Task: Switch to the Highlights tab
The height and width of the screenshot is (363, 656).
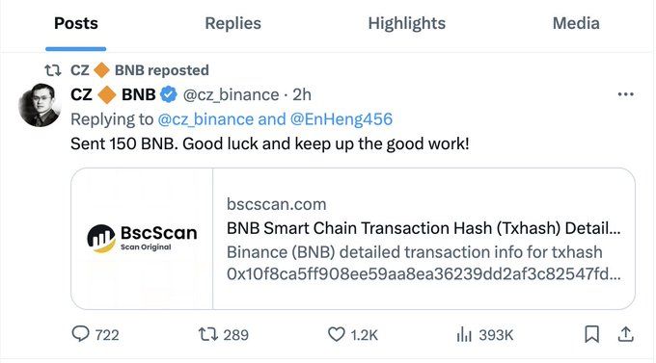Action: click(x=407, y=23)
